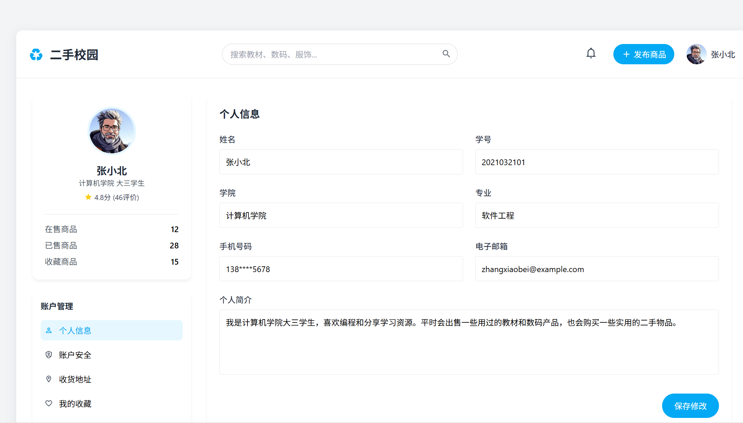Click the 学号 input field

click(x=596, y=162)
